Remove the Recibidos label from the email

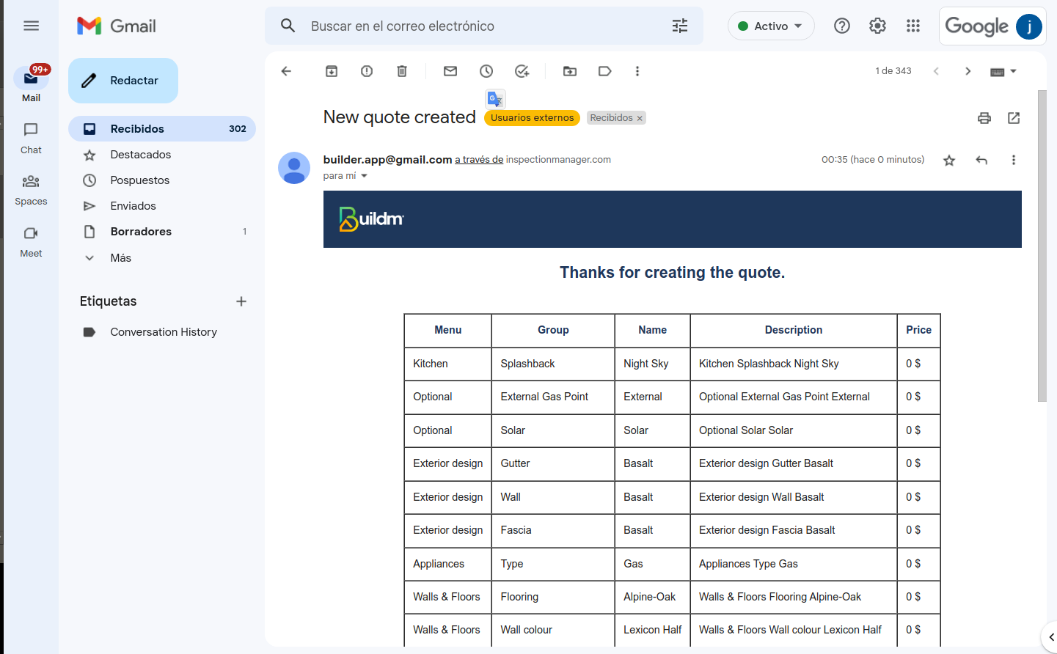point(640,118)
